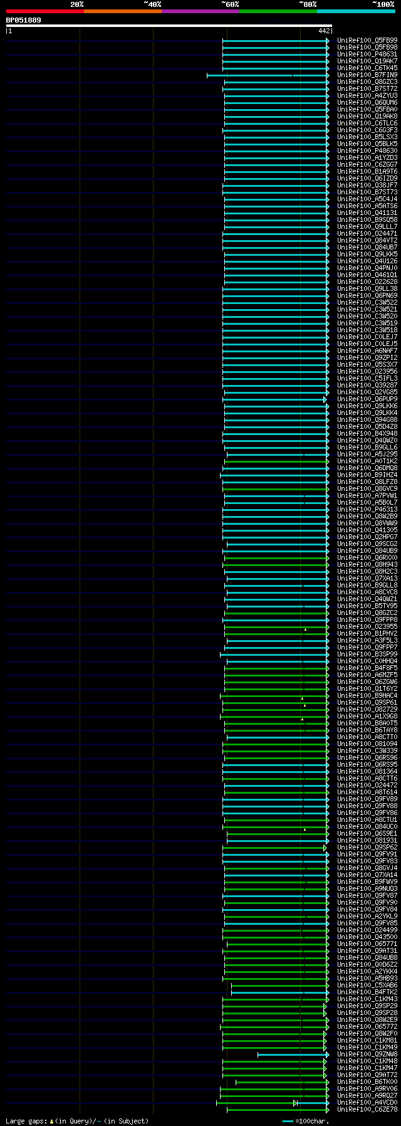Viewport: 401px width, 1126px height.
Task: Open hit UniRef100_P48631
Action: pyautogui.click(x=367, y=54)
